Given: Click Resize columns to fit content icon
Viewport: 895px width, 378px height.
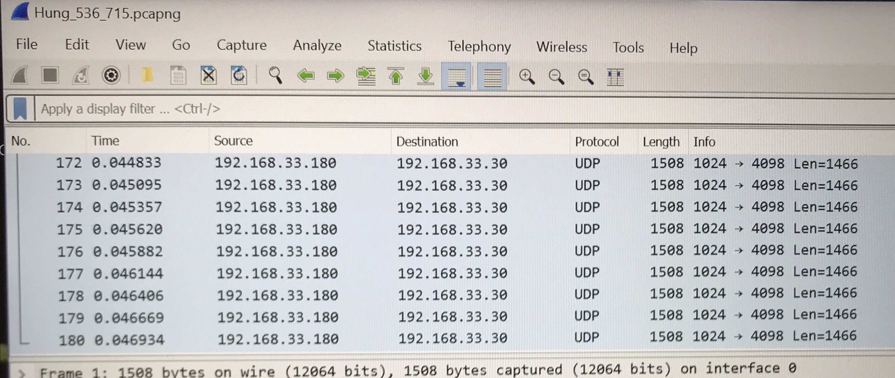Looking at the screenshot, I should pos(615,77).
